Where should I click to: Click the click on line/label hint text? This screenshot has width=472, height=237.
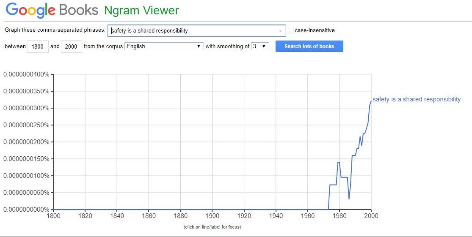tap(212, 227)
